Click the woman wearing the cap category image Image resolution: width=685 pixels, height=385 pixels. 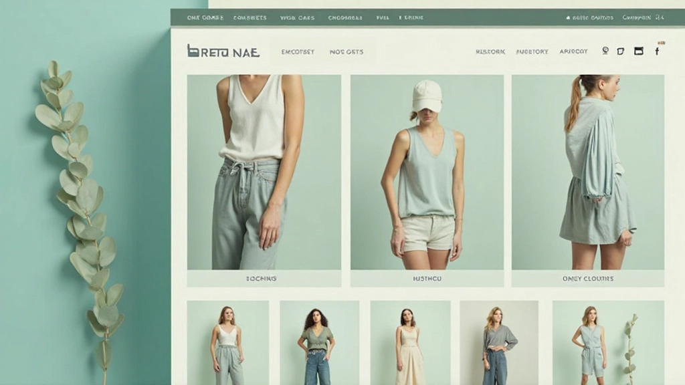[427, 174]
